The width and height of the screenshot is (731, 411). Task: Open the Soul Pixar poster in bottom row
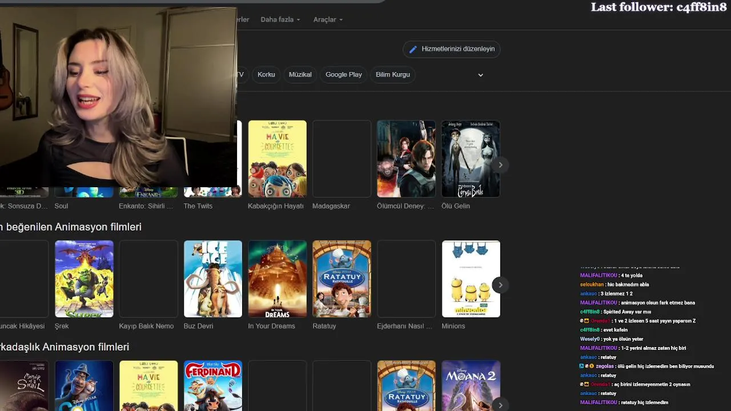84,385
